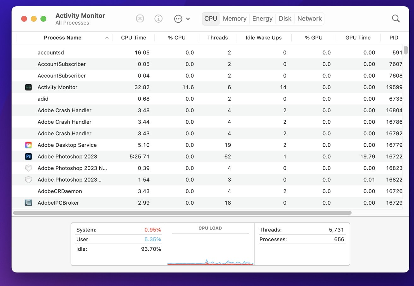
Task: Select the Adobe Photoshop 2023 process name
Action: click(67, 156)
